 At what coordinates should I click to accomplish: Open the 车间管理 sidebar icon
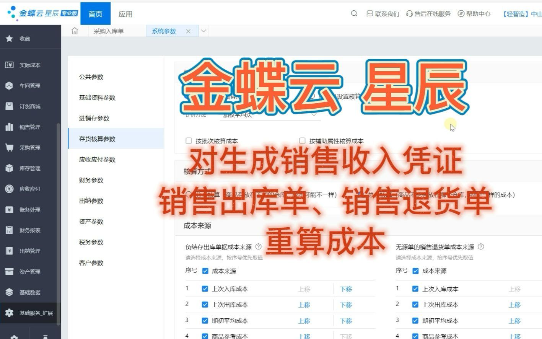[x=9, y=86]
